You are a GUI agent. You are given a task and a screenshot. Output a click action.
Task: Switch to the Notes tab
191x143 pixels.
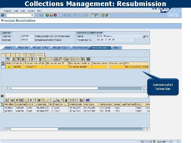click(116, 48)
